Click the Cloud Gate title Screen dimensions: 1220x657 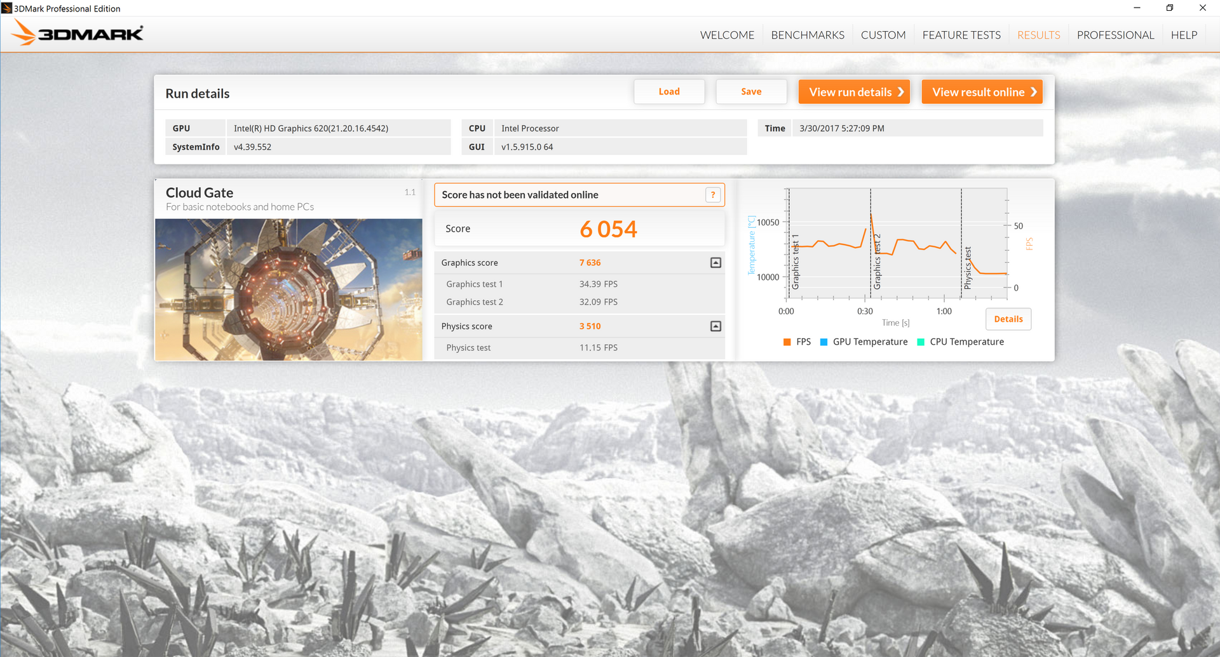coord(200,193)
